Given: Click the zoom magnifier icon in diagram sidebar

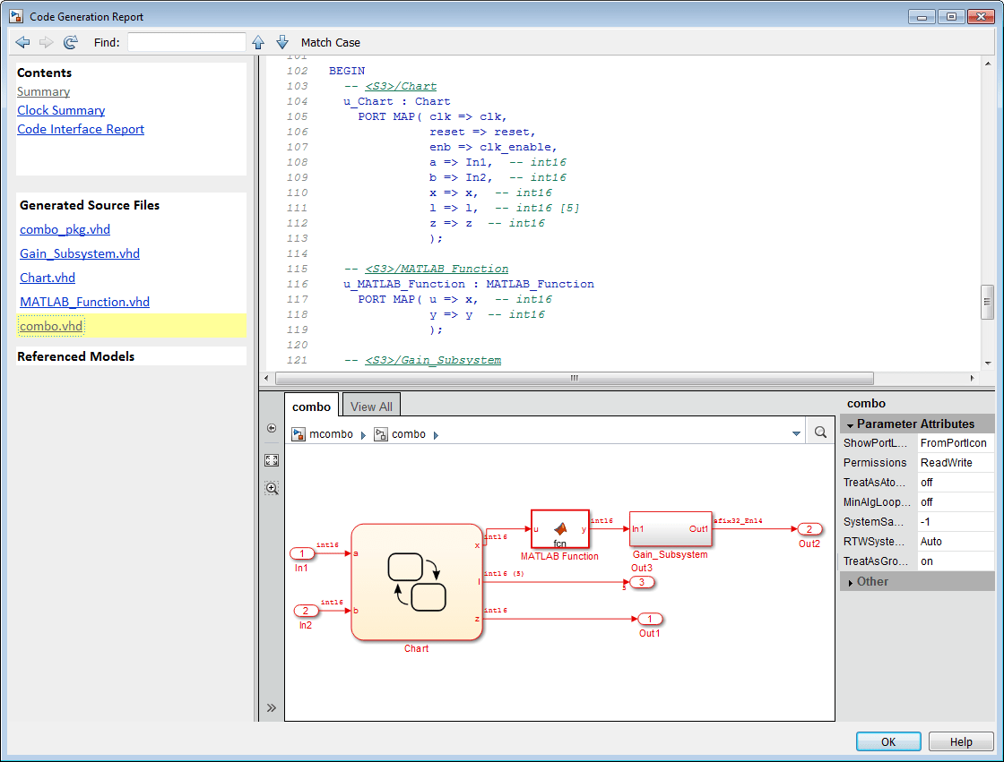Looking at the screenshot, I should [272, 488].
